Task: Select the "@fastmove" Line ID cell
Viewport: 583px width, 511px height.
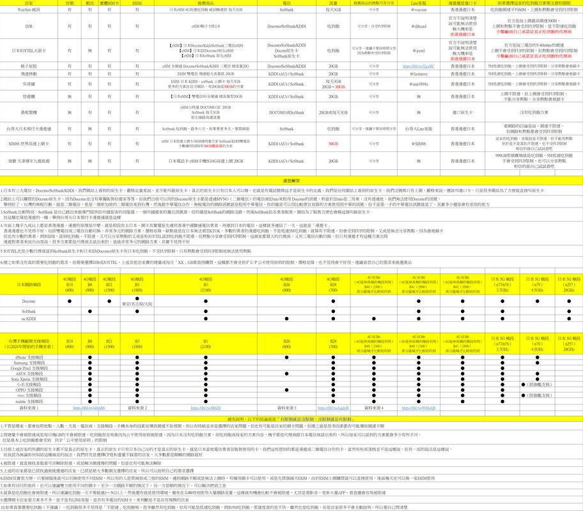Action: pyautogui.click(x=419, y=74)
